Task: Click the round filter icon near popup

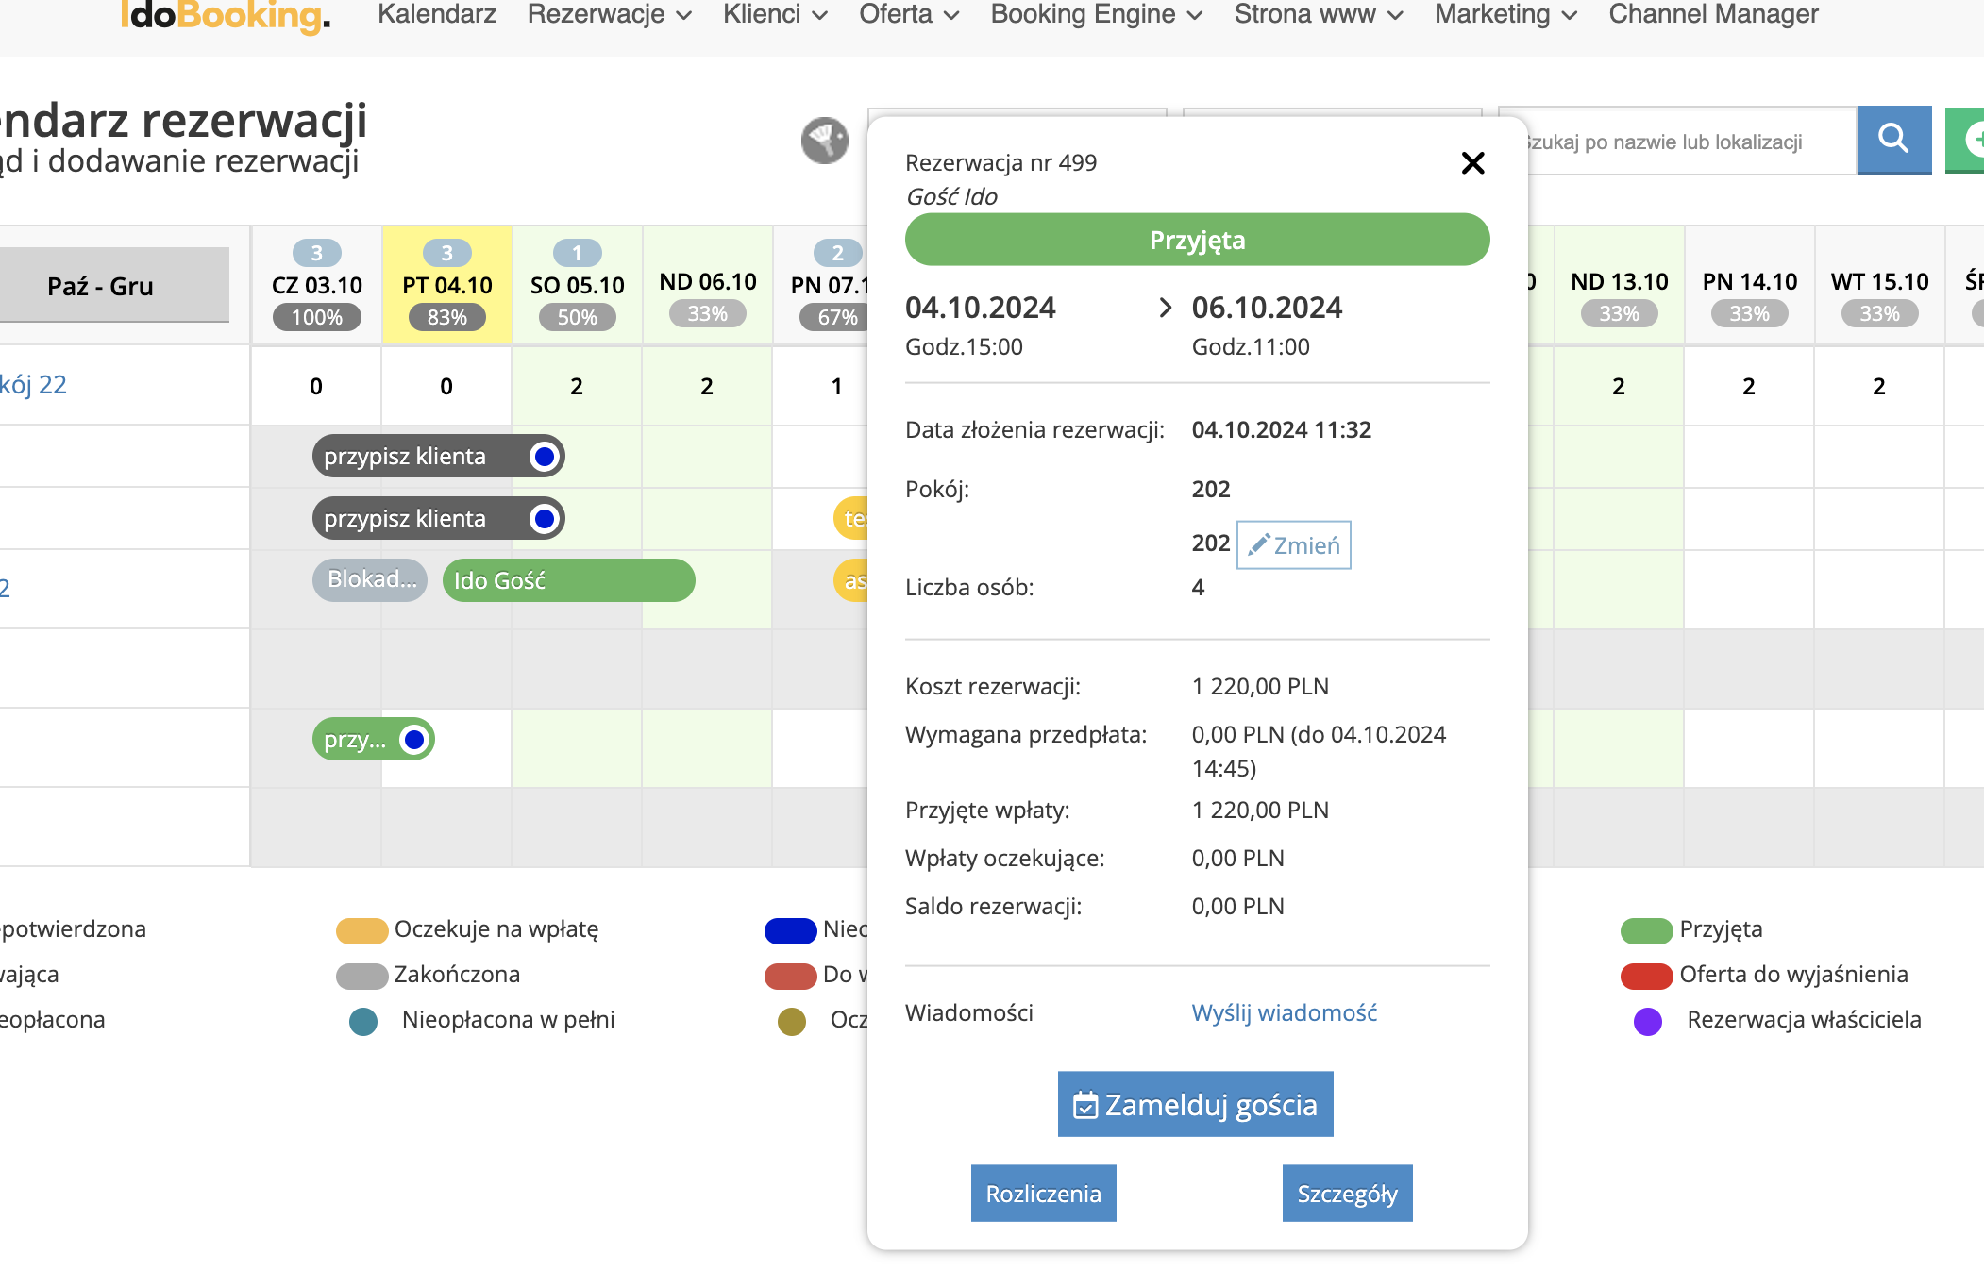Action: coord(825,141)
